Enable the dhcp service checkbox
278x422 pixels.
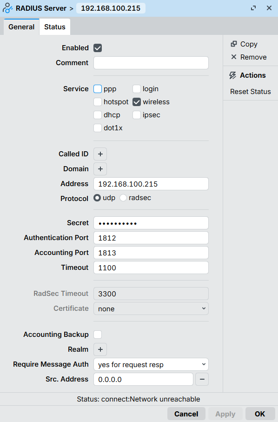tap(97, 115)
